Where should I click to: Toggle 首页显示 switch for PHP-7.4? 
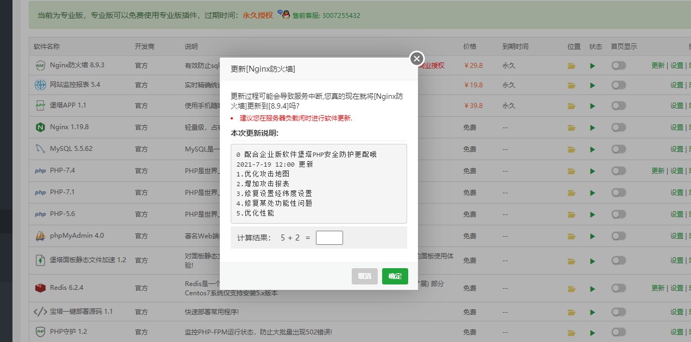[x=618, y=170]
